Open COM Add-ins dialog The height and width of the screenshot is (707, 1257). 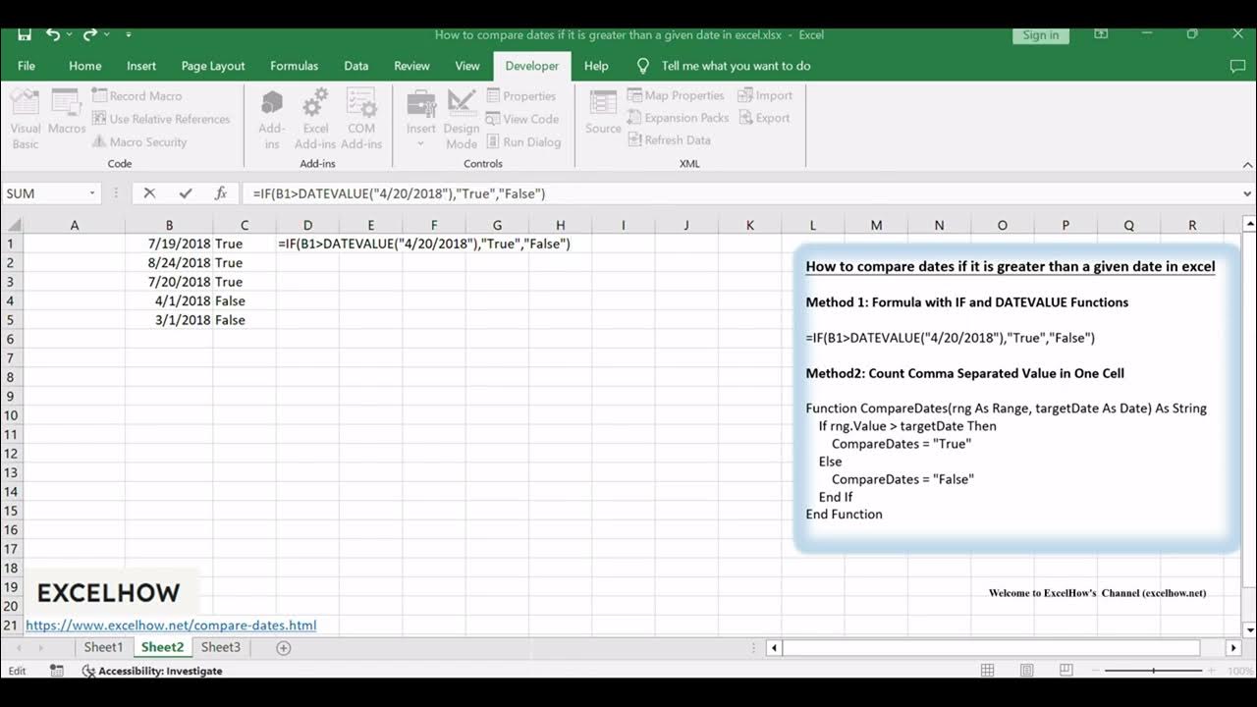pyautogui.click(x=361, y=119)
